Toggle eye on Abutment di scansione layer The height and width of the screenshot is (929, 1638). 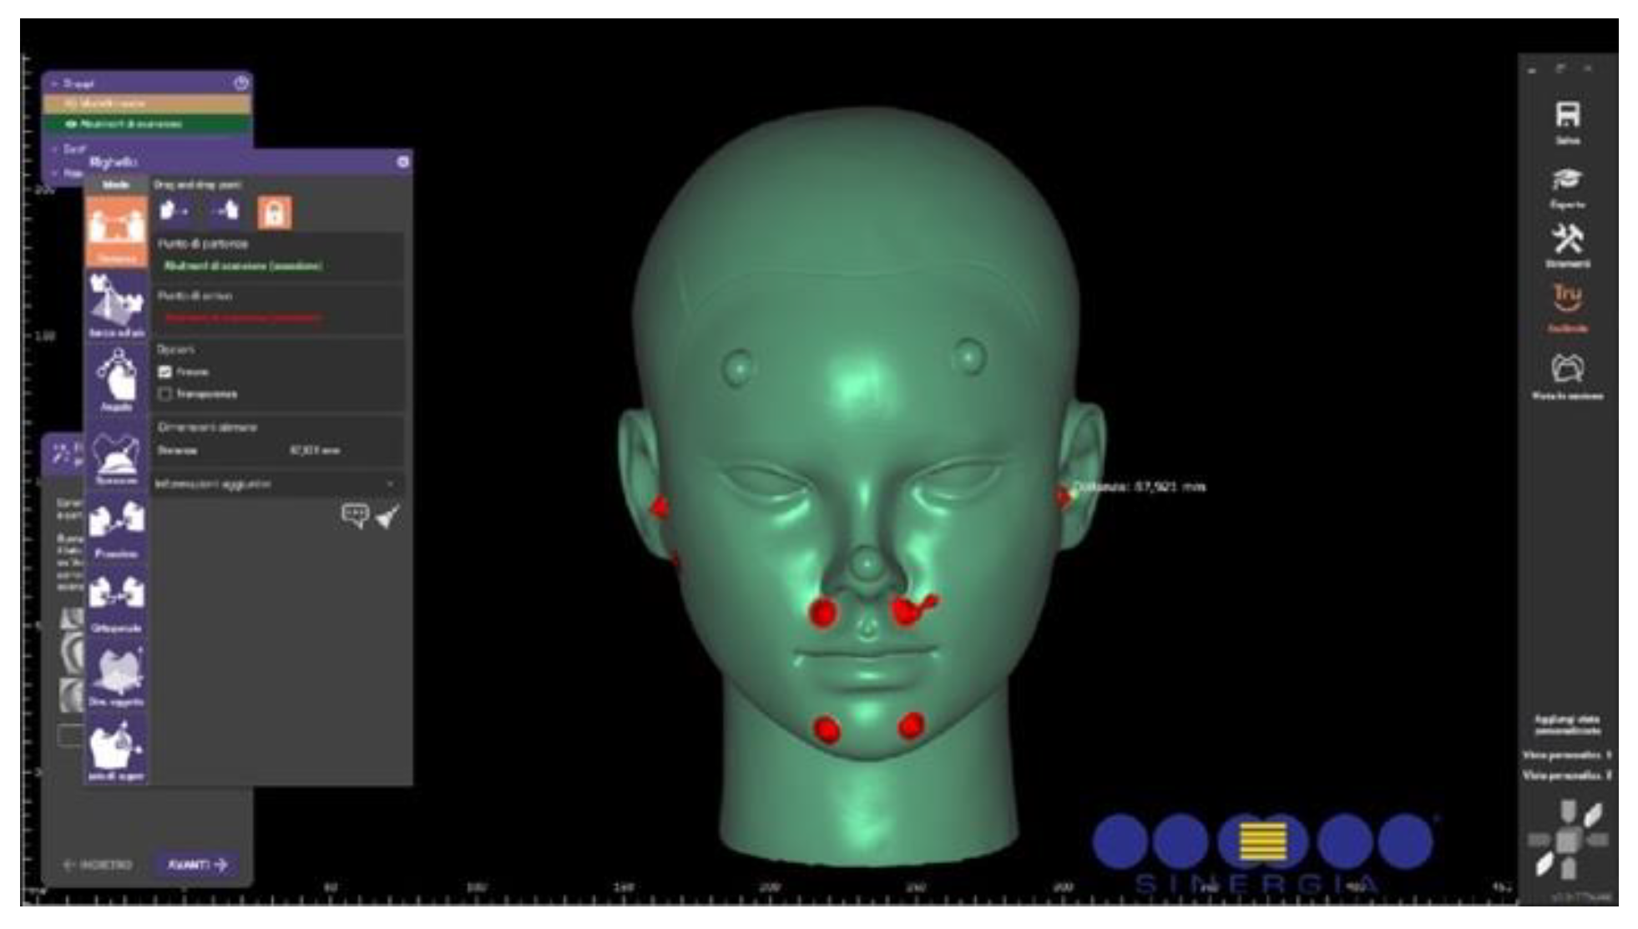coord(71,124)
